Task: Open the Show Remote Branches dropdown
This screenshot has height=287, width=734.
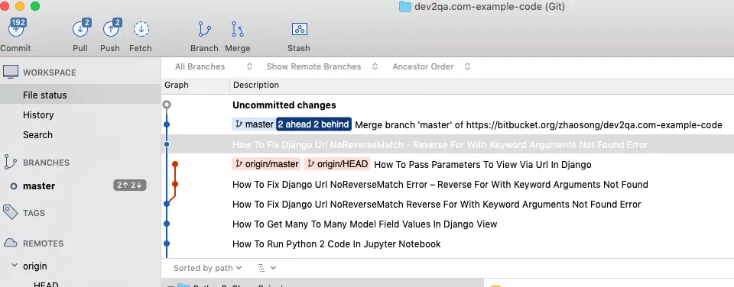Action: coord(322,67)
